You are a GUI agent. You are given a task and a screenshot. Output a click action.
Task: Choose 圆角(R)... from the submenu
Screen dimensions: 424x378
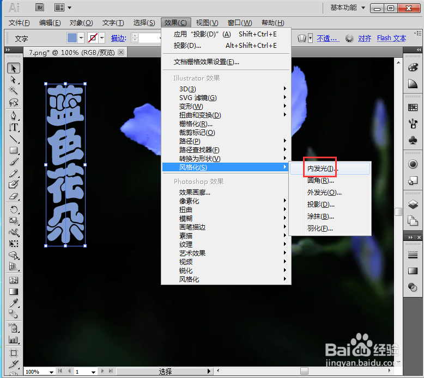[x=330, y=181]
